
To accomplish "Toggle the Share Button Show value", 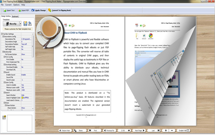I will (26, 108).
